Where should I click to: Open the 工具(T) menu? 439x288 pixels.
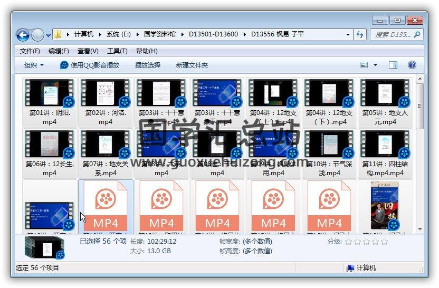pyautogui.click(x=117, y=51)
